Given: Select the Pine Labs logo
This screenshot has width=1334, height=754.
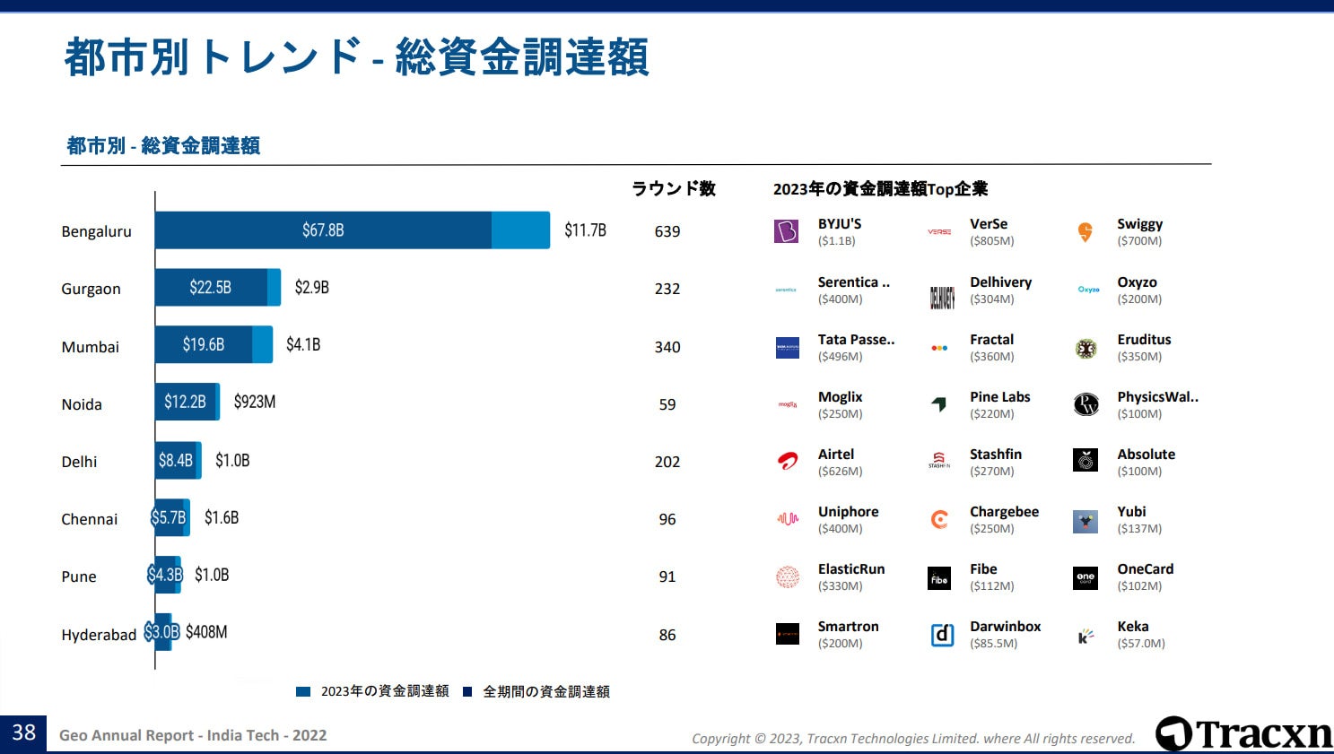Looking at the screenshot, I should 939,404.
